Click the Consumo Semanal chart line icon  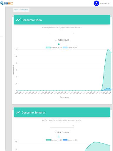[x=18, y=112]
